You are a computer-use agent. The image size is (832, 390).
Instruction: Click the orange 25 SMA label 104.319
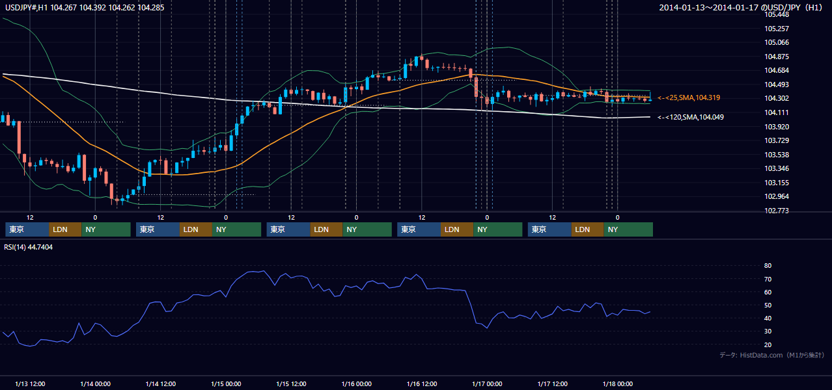click(688, 97)
